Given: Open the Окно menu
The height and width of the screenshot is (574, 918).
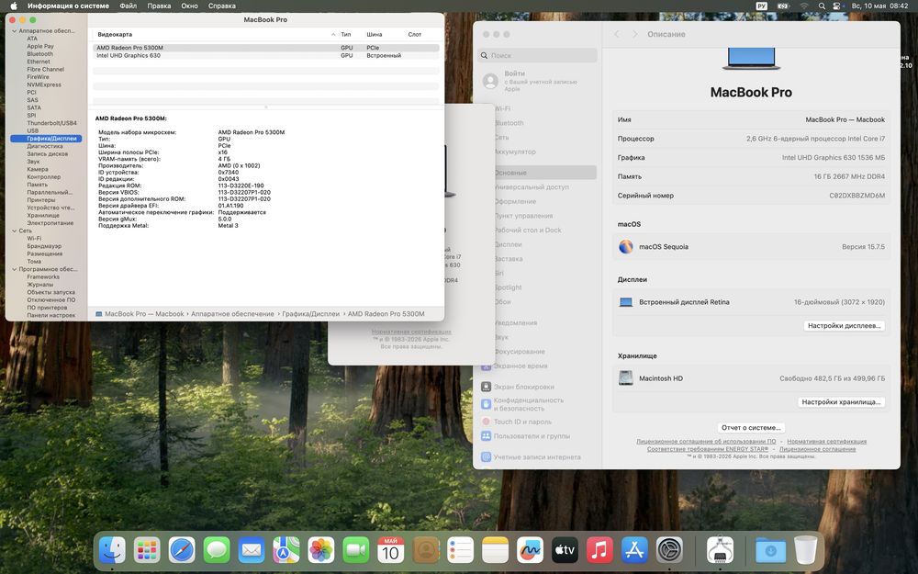Looking at the screenshot, I should 189,6.
